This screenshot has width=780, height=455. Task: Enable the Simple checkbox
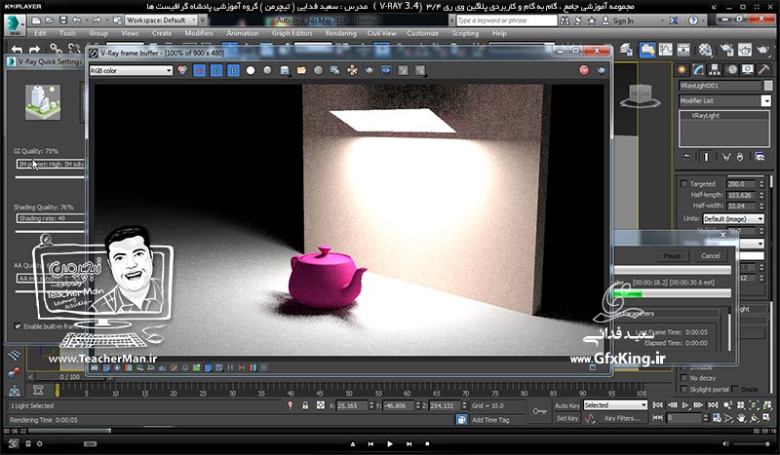(735, 389)
